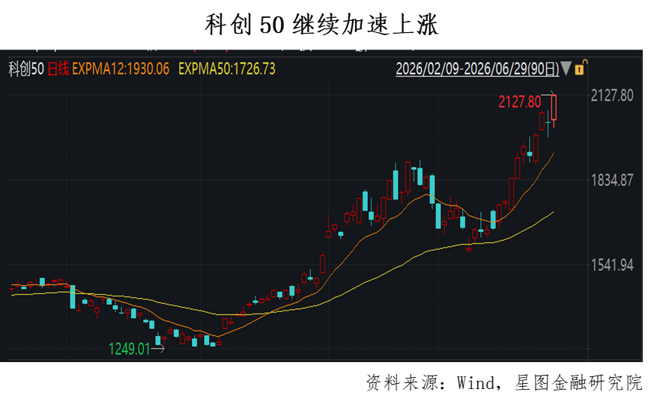The image size is (648, 401).
Task: Click the orange EXPMA12 line's right end
Action: point(553,154)
